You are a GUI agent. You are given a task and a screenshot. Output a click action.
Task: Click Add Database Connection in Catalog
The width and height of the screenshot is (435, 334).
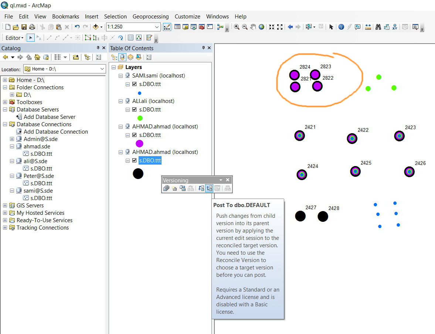[55, 131]
